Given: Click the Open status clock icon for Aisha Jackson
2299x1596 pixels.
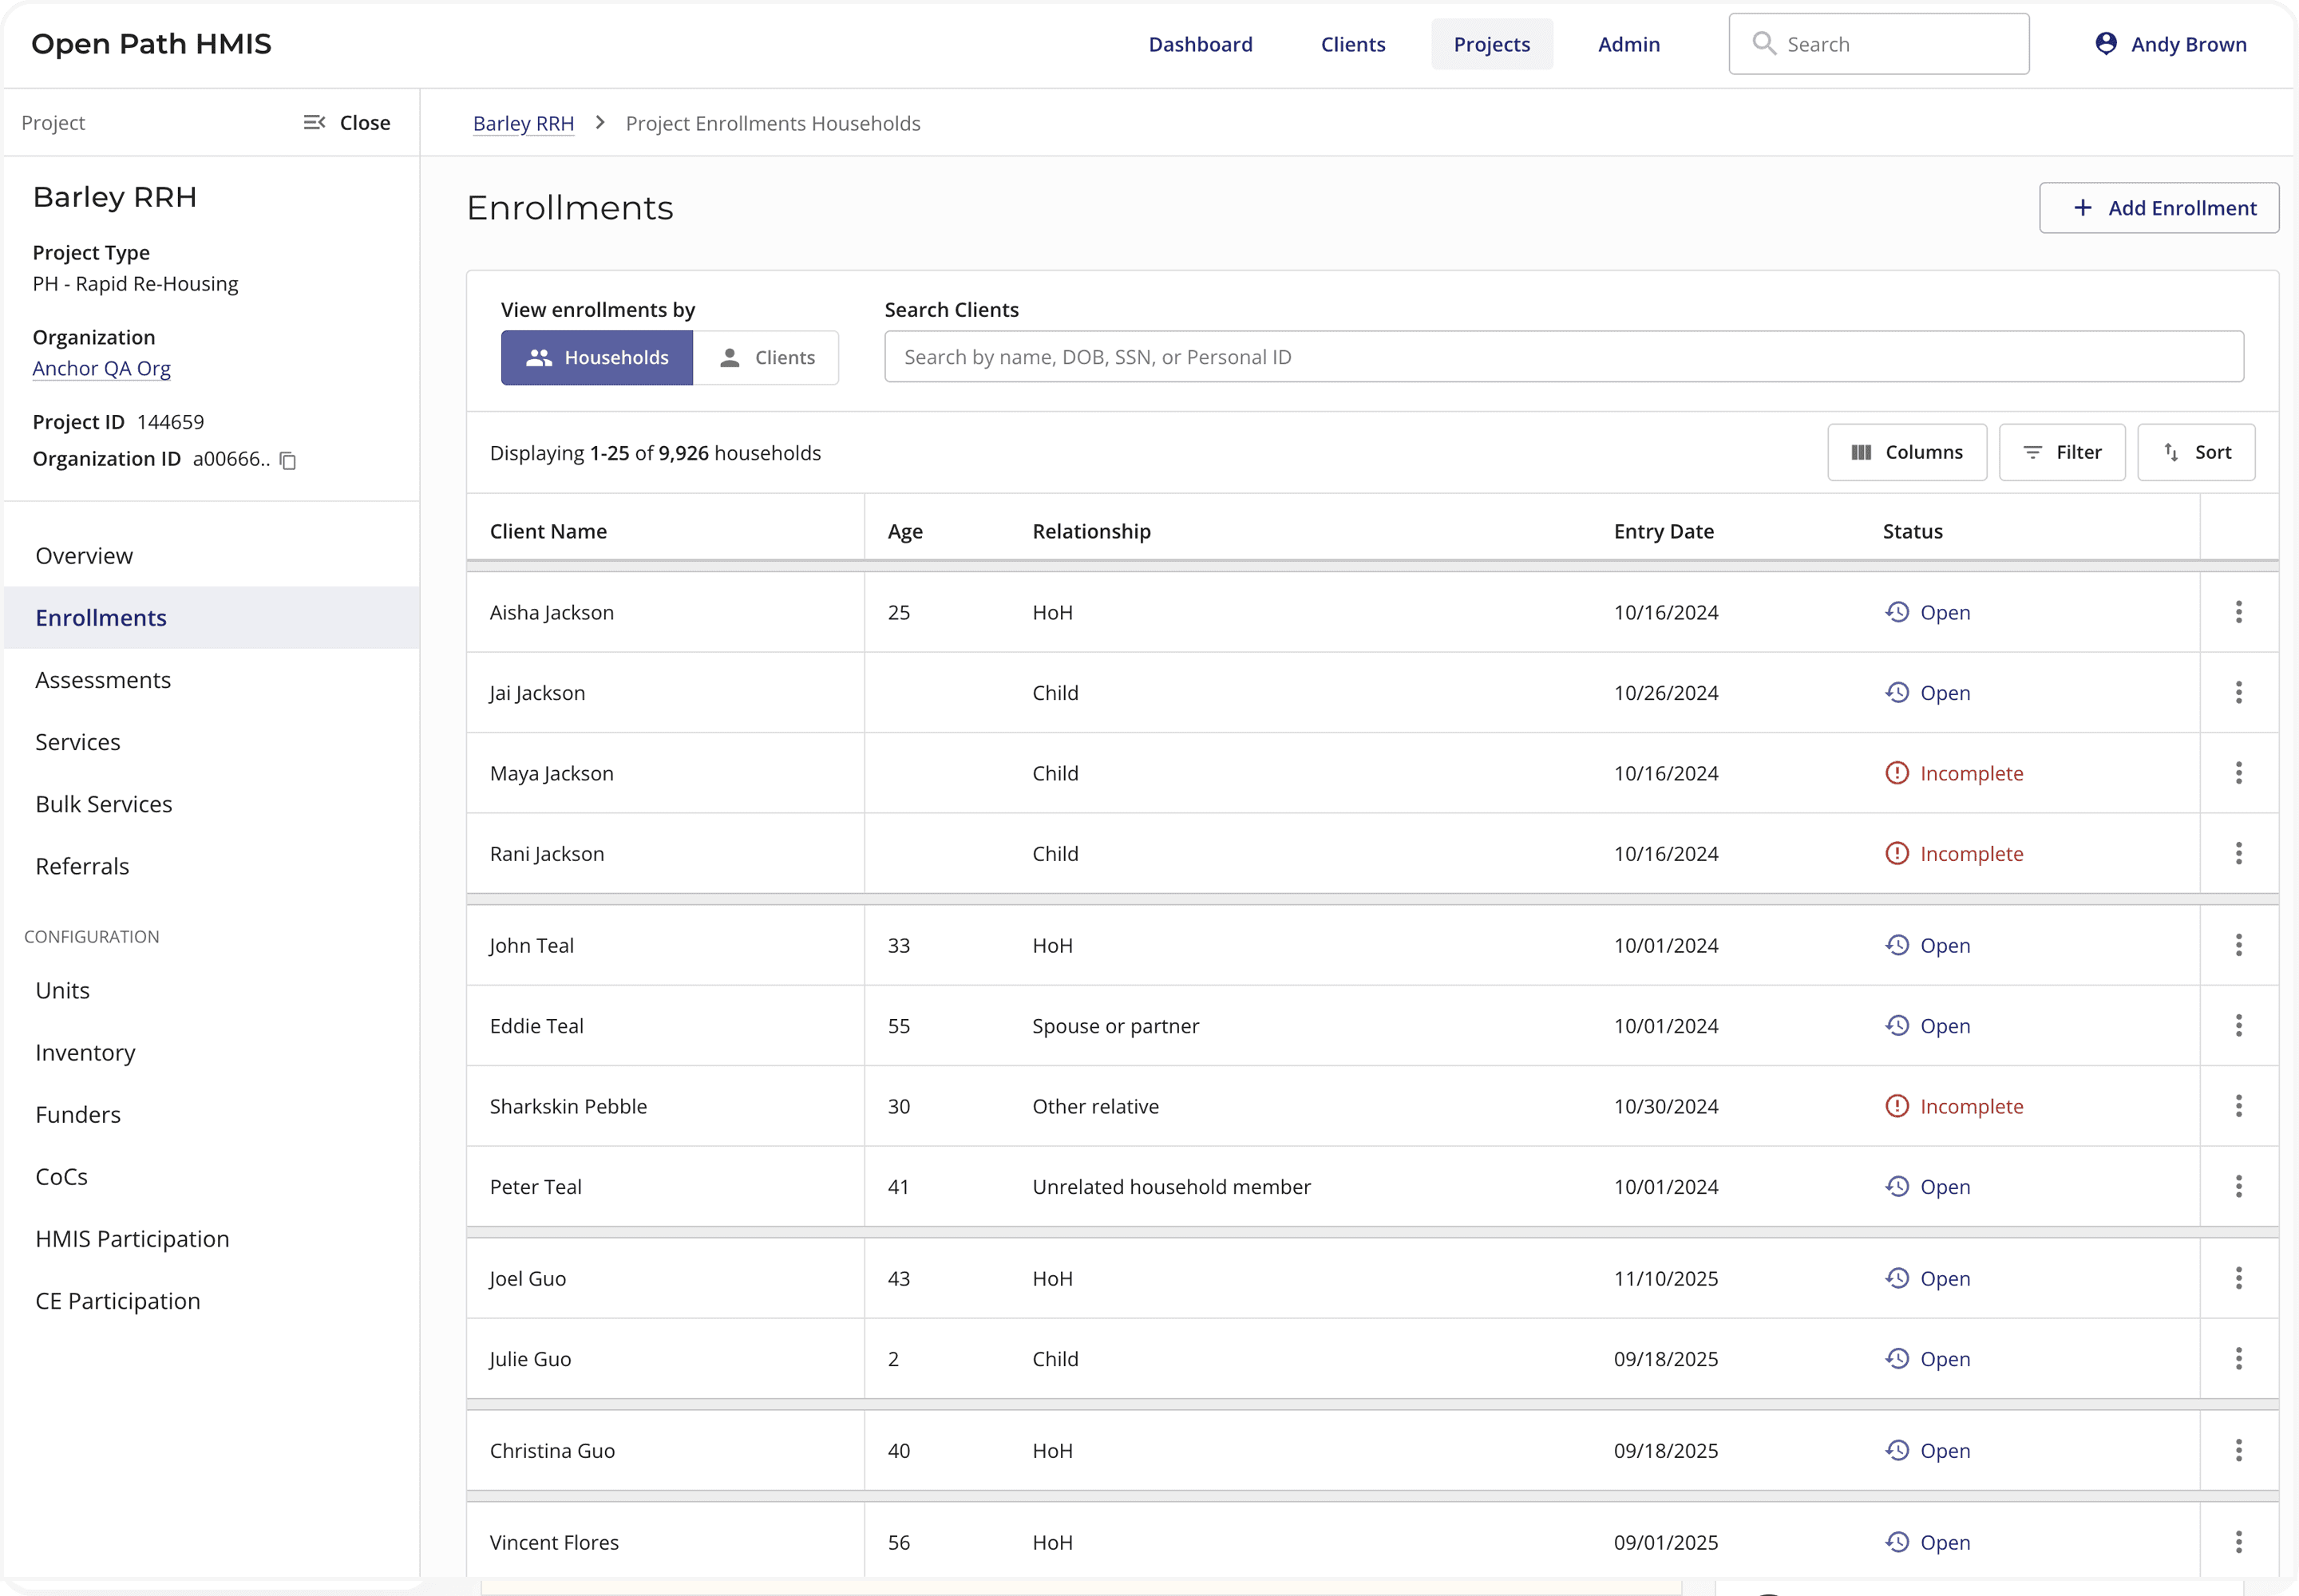Looking at the screenshot, I should (1899, 612).
